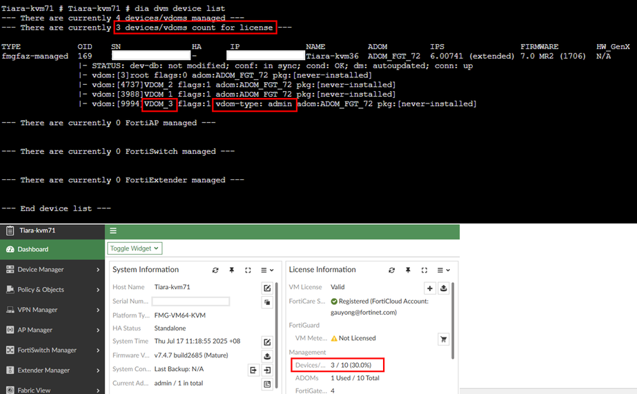Image resolution: width=637 pixels, height=394 pixels.
Task: Expand System Information widget to fullscreen
Action: (248, 270)
